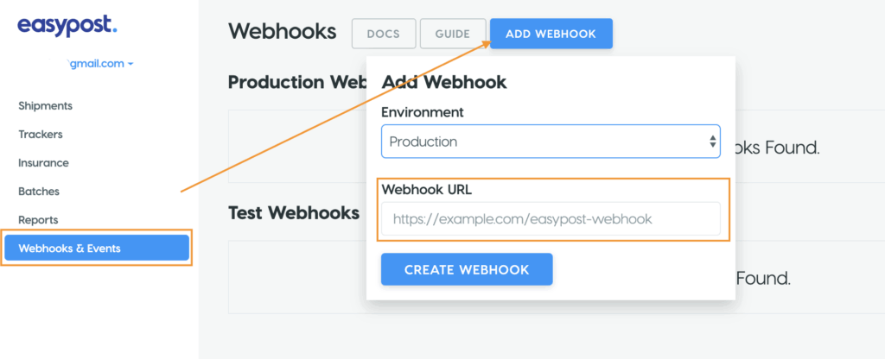Click the CREATE WEBHOOK button
The image size is (885, 359).
466,269
